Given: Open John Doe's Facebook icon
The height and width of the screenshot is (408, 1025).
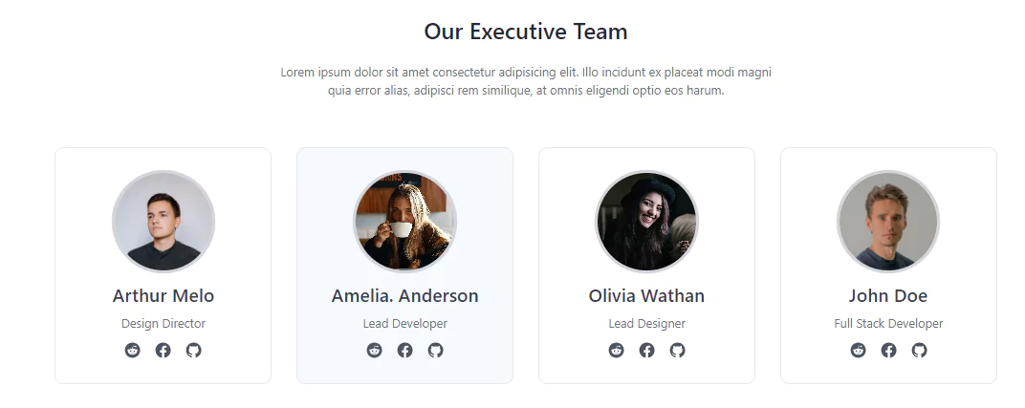Looking at the screenshot, I should [888, 350].
